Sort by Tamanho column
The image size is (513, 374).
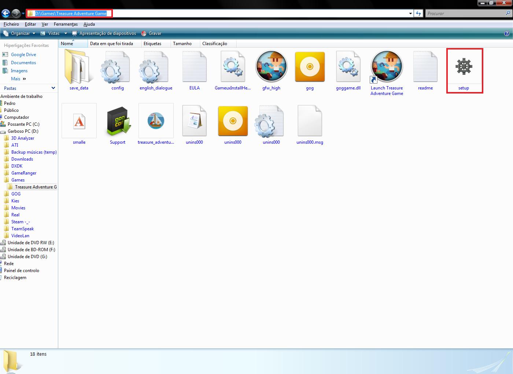[x=186, y=44]
